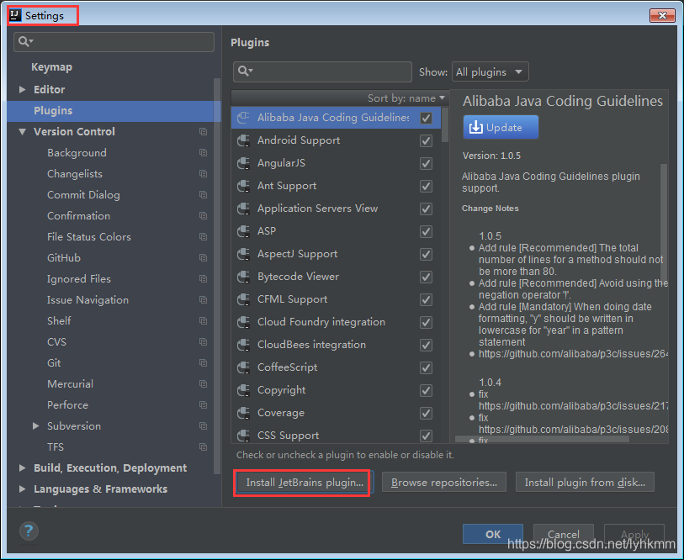
Task: Confirm settings with OK button
Action: click(x=493, y=534)
